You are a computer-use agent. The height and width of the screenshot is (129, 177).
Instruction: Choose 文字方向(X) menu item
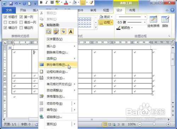point(58,78)
